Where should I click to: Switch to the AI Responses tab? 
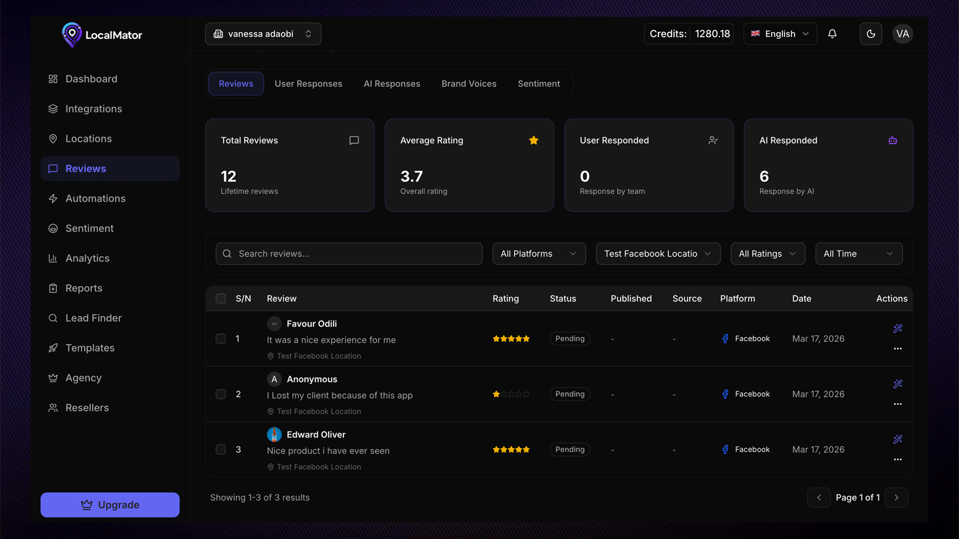pyautogui.click(x=392, y=83)
